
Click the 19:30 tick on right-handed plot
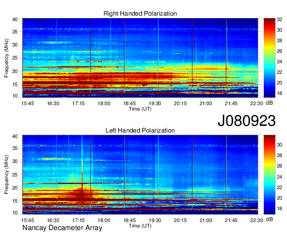(x=155, y=103)
